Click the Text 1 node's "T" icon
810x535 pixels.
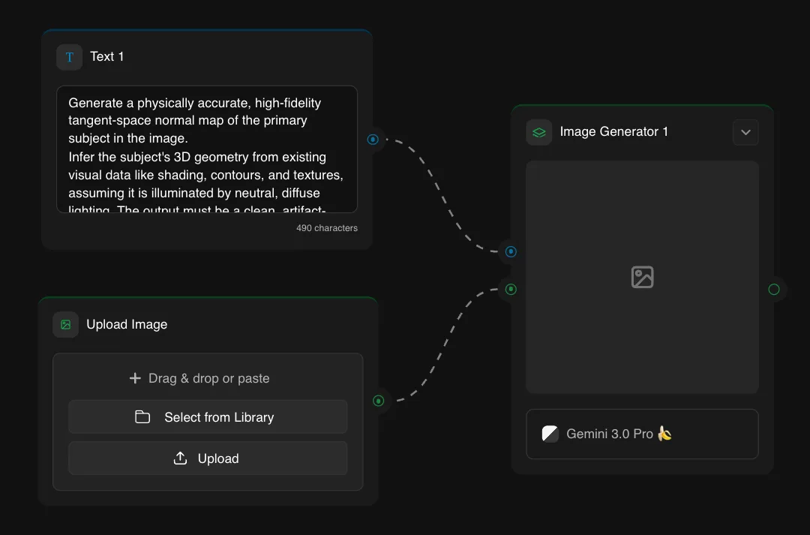click(x=69, y=56)
